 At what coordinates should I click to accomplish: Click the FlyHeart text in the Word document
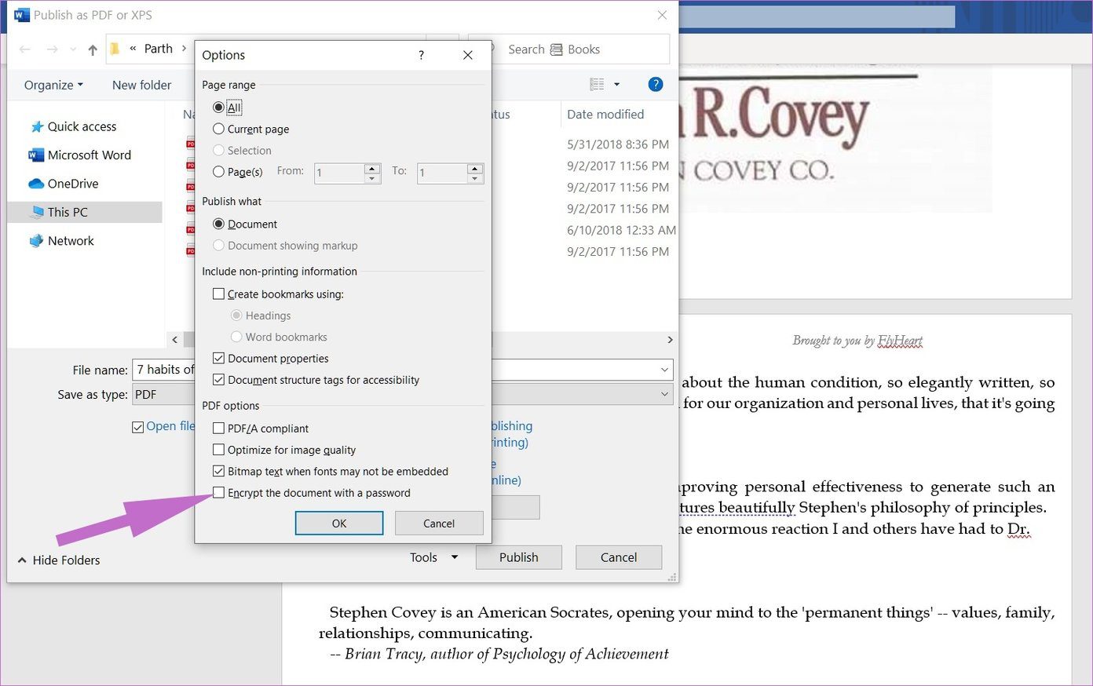pyautogui.click(x=900, y=341)
